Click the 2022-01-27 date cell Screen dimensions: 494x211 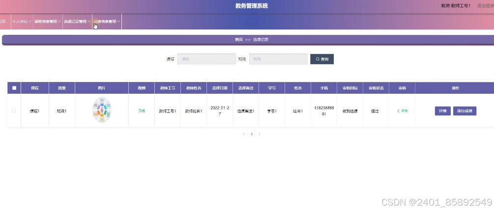pos(220,111)
